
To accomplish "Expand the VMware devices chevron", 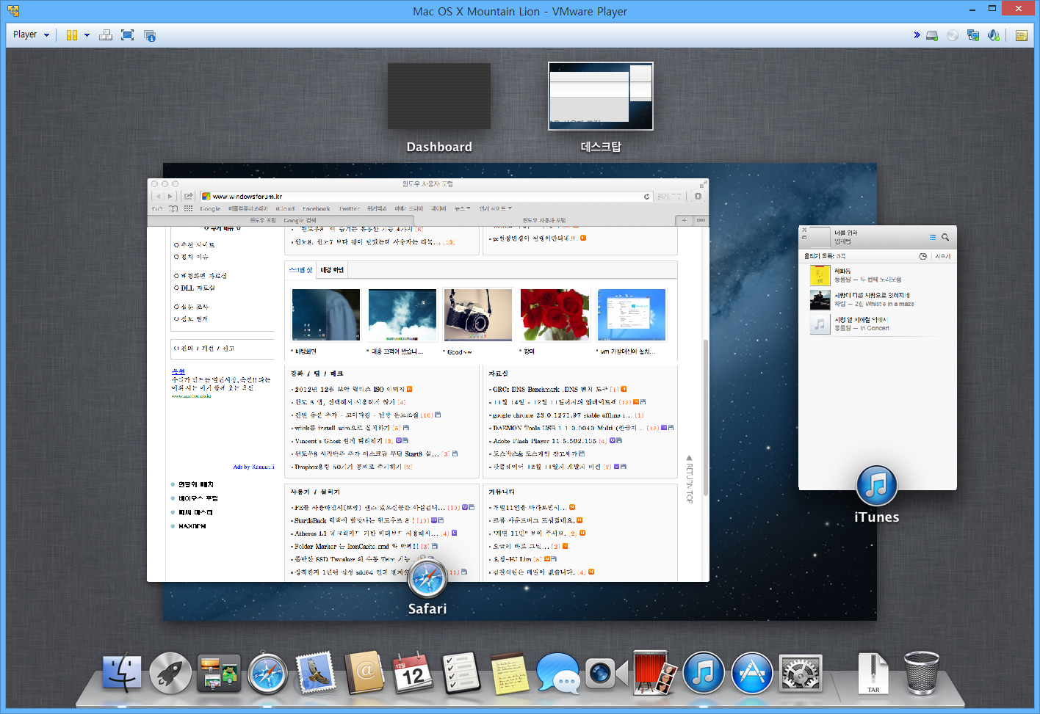I will (x=917, y=35).
